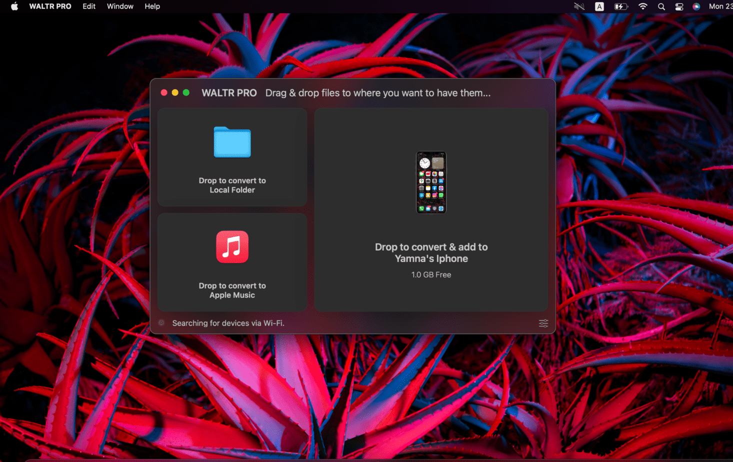Open the Edit menu

coord(89,6)
